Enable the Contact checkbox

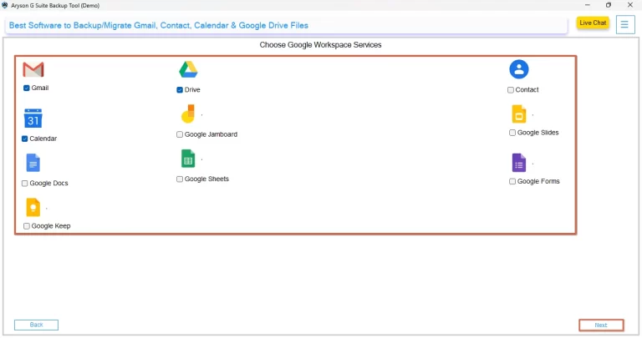tap(511, 90)
